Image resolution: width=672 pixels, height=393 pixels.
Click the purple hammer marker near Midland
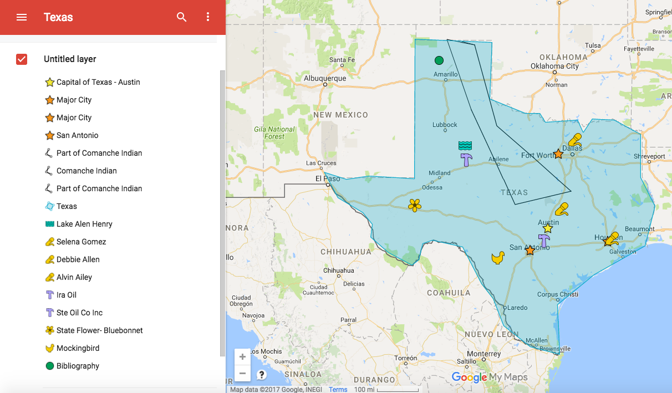[x=467, y=160]
